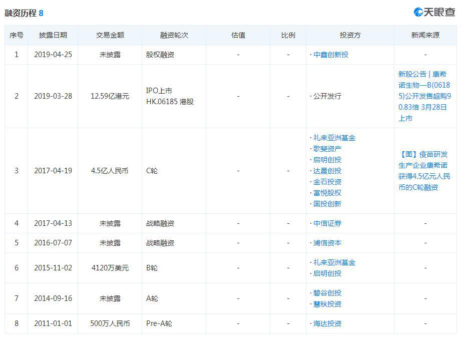The height and width of the screenshot is (337, 462).
Task: Select date cell 2016-07-07
Action: tap(53, 243)
